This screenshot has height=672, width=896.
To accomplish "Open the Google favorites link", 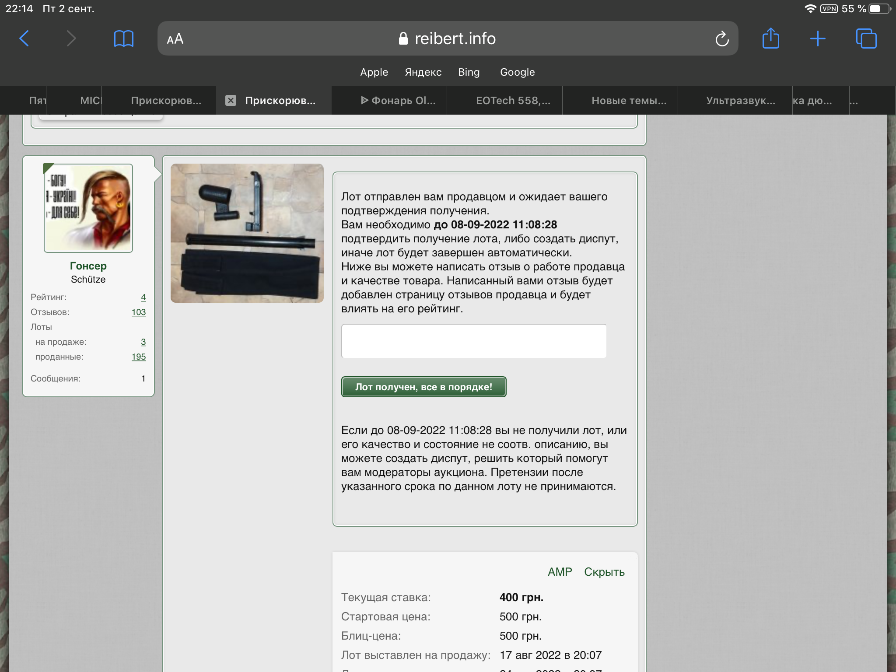I will point(517,72).
